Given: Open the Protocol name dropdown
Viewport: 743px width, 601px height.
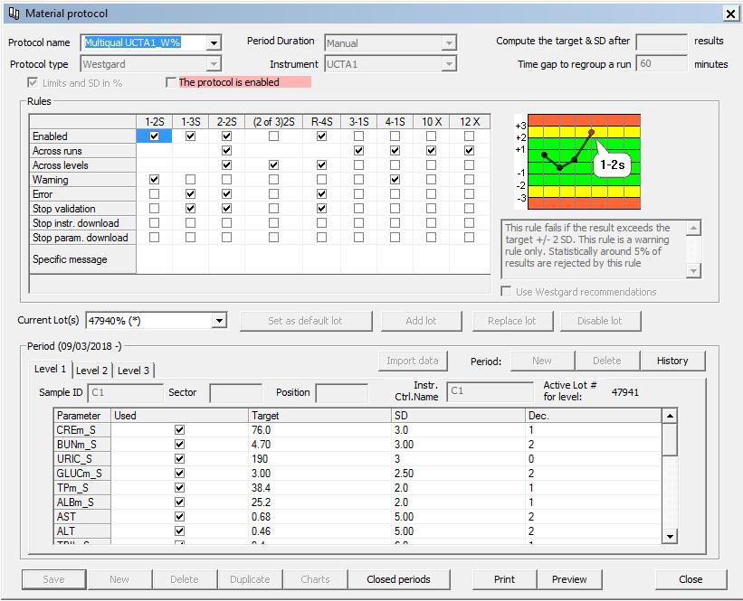Looking at the screenshot, I should click(x=214, y=43).
